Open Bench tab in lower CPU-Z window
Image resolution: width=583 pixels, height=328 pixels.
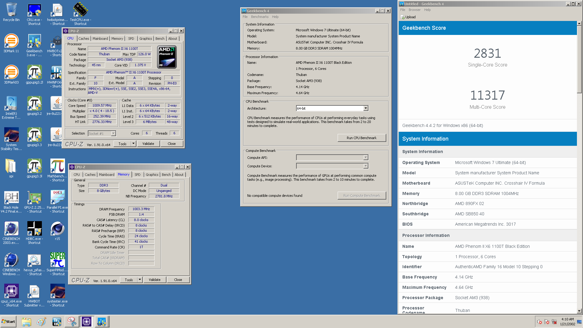[166, 175]
